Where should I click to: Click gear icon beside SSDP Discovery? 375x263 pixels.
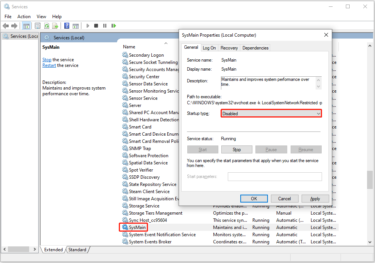pos(125,177)
